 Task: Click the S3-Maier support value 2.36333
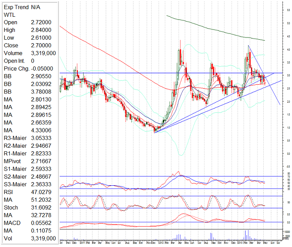click(x=42, y=184)
